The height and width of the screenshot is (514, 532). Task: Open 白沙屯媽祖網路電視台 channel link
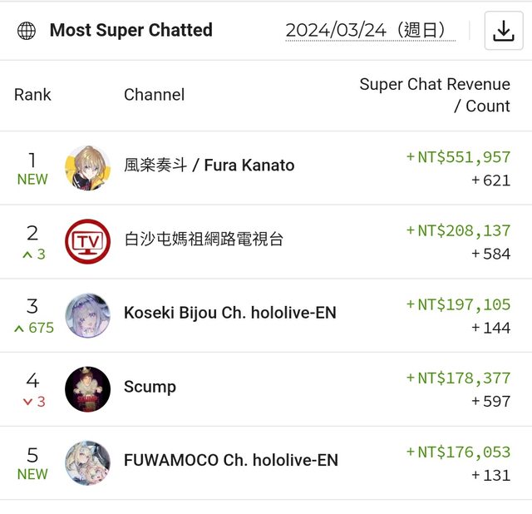tap(204, 240)
